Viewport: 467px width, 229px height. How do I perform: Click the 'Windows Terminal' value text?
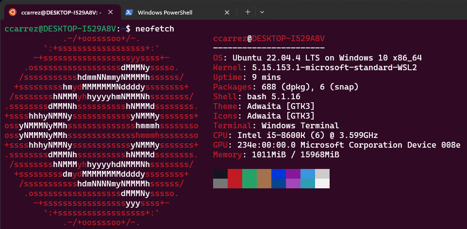click(300, 126)
